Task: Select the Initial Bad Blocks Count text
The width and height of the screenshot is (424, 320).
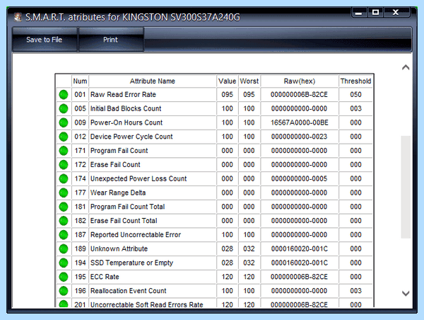Action: click(126, 108)
